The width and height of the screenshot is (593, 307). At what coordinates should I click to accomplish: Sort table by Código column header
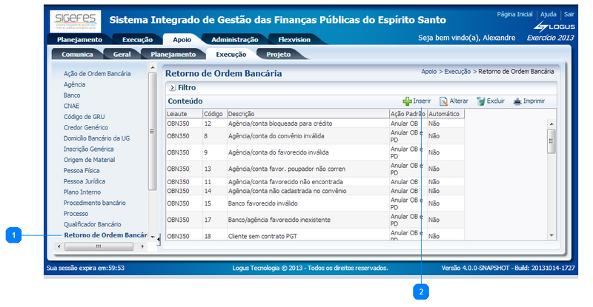(x=213, y=114)
